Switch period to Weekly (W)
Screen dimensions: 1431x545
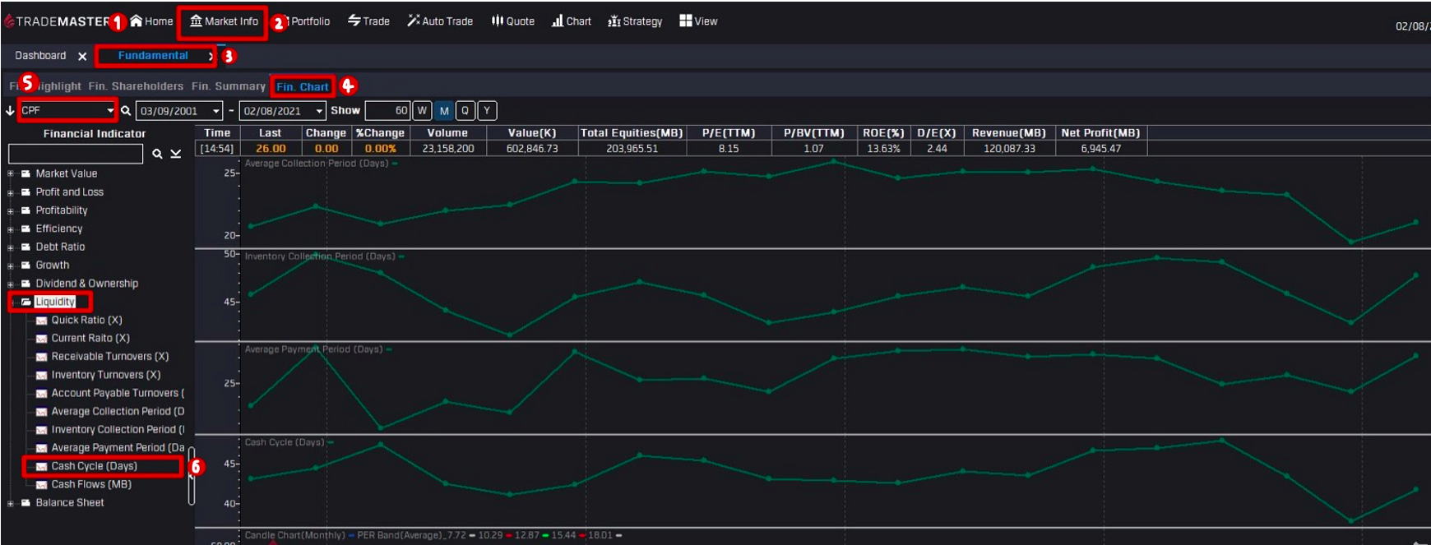pyautogui.click(x=422, y=110)
